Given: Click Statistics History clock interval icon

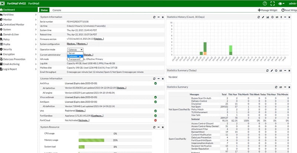Looking at the screenshot, I should pos(272,17).
